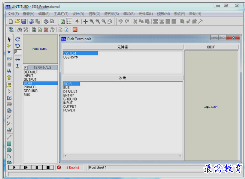Select DEFAULT in TERMINALS side list
The height and width of the screenshot is (179, 245).
coord(40,72)
